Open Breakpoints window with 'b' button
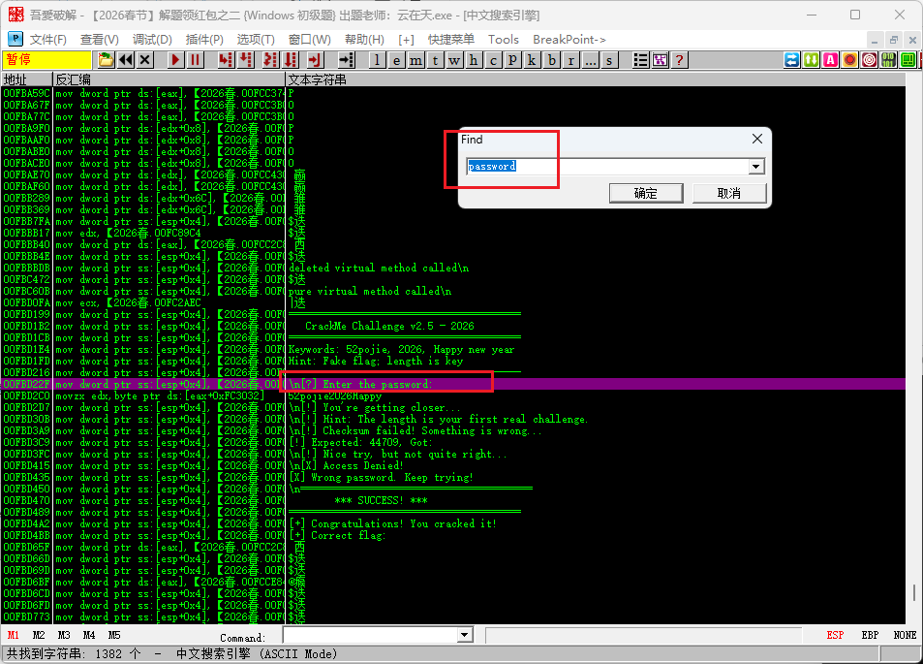 pos(551,60)
